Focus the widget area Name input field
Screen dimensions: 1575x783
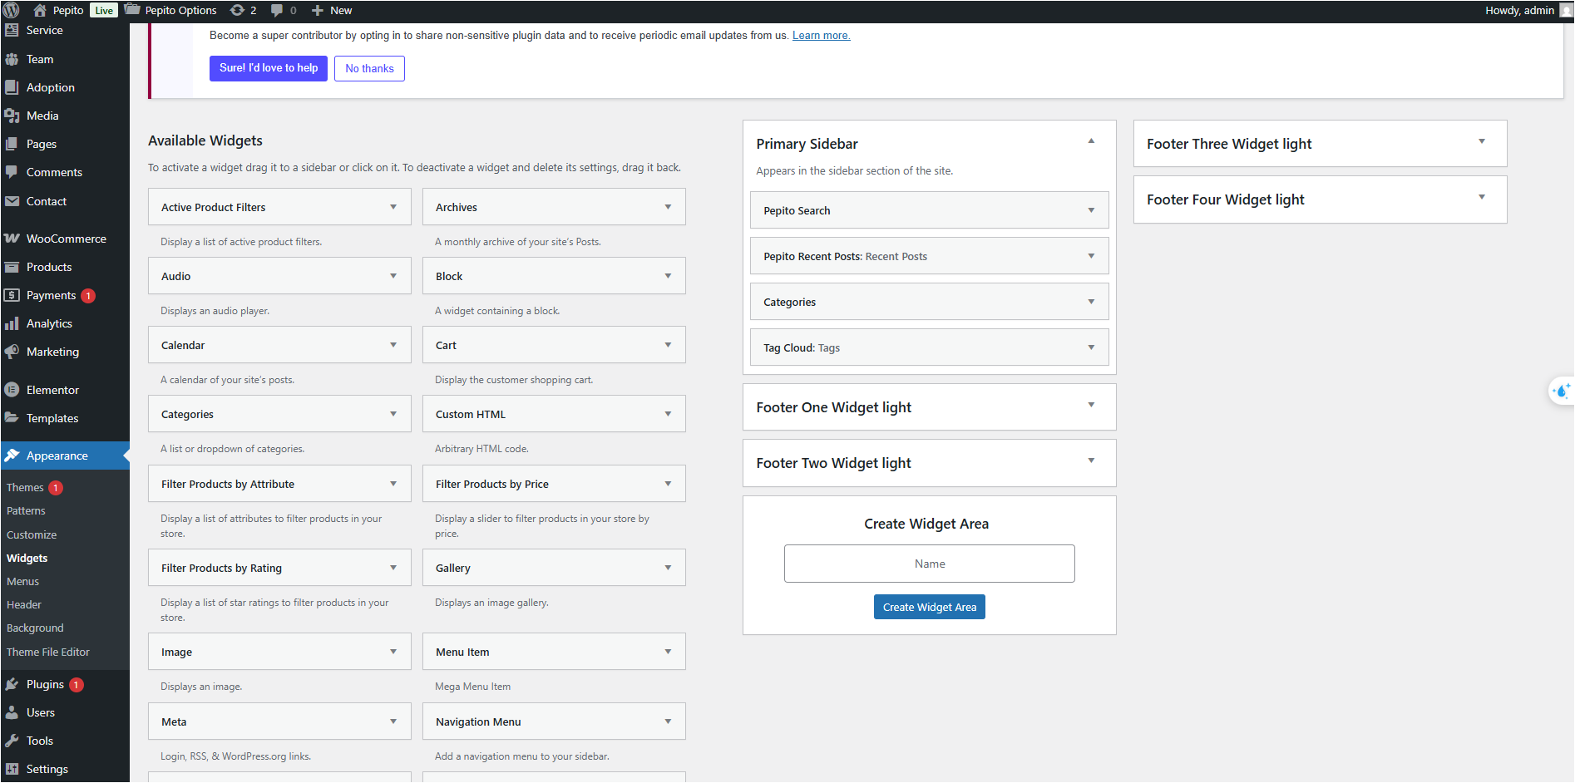tap(930, 564)
